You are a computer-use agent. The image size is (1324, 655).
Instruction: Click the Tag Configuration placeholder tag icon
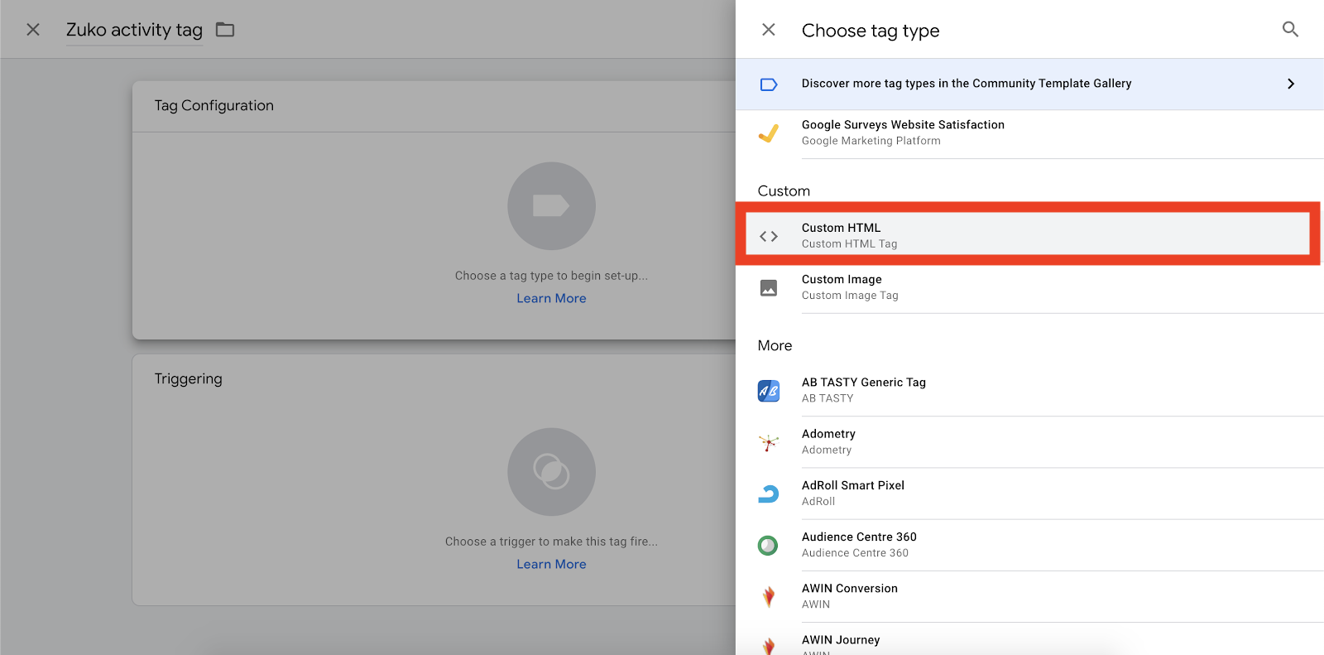[551, 205]
